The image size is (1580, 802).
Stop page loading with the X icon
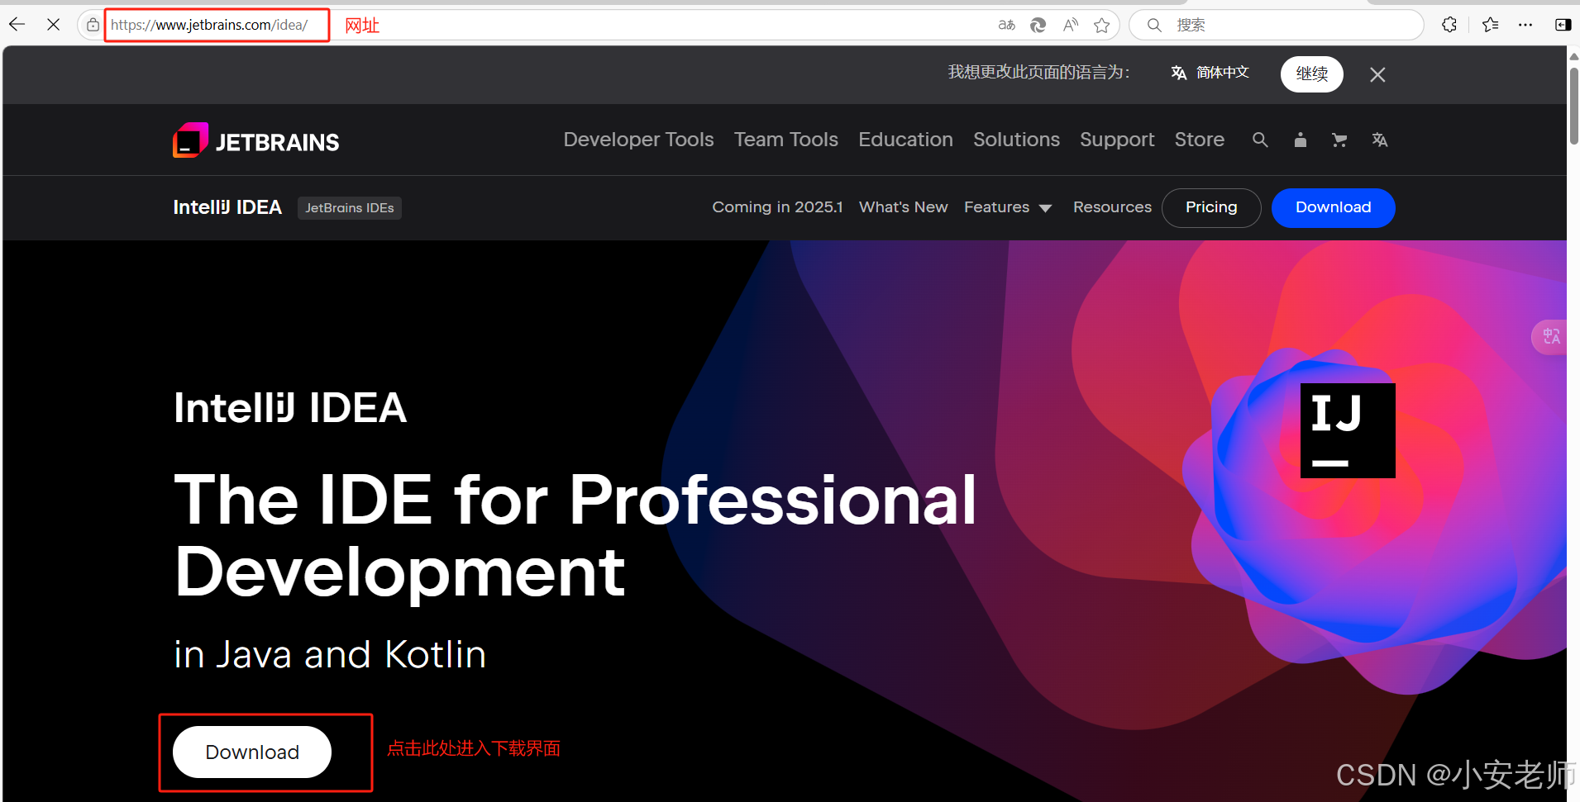click(54, 25)
